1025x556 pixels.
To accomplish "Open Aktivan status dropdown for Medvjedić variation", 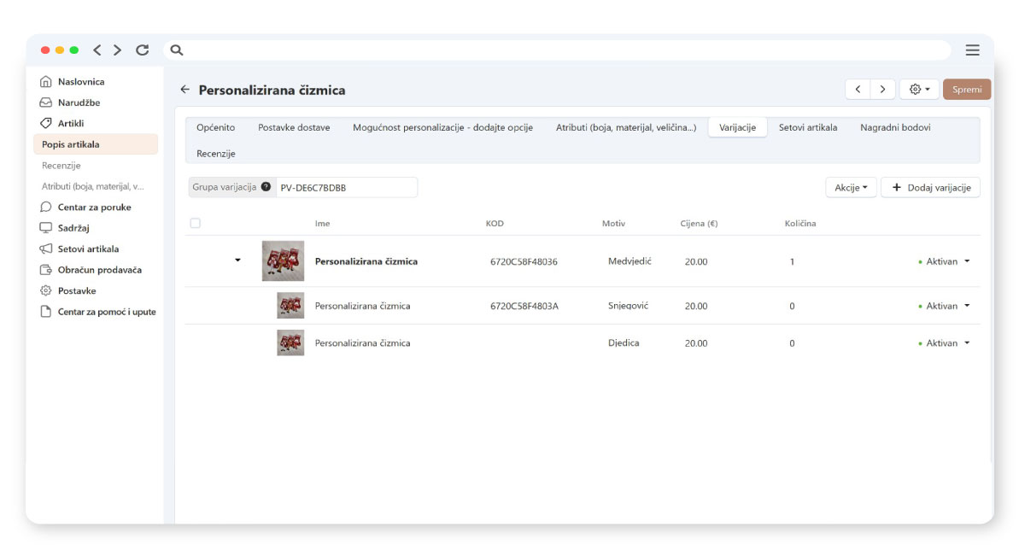I will pos(966,261).
